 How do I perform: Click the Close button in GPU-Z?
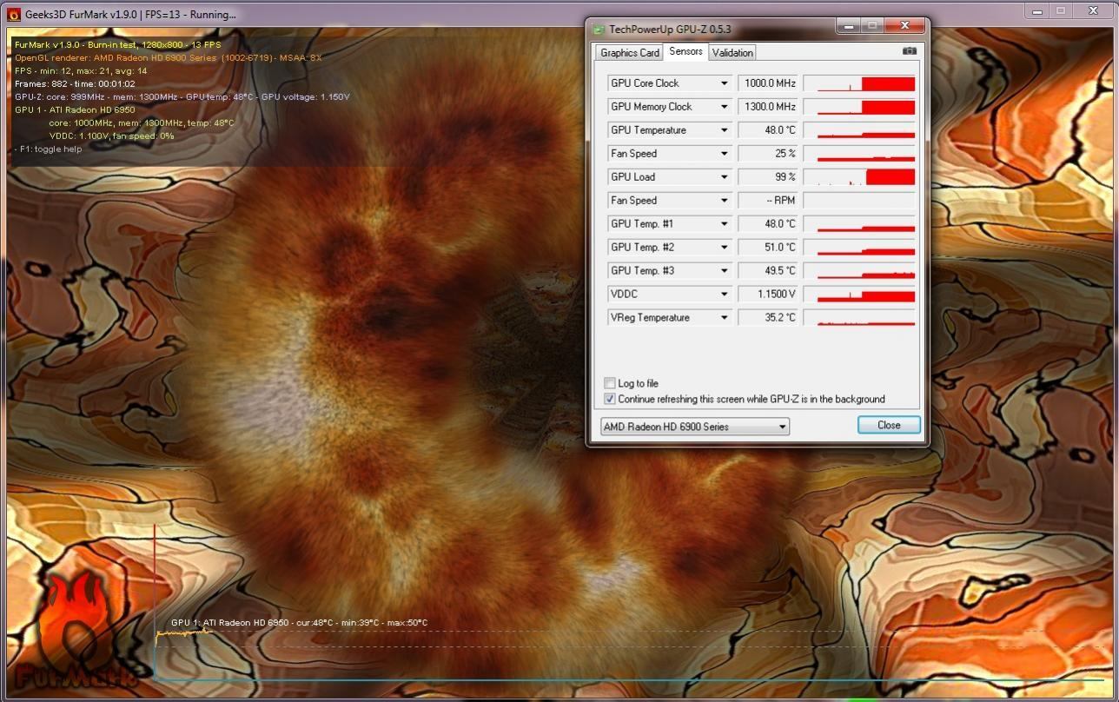coord(889,425)
